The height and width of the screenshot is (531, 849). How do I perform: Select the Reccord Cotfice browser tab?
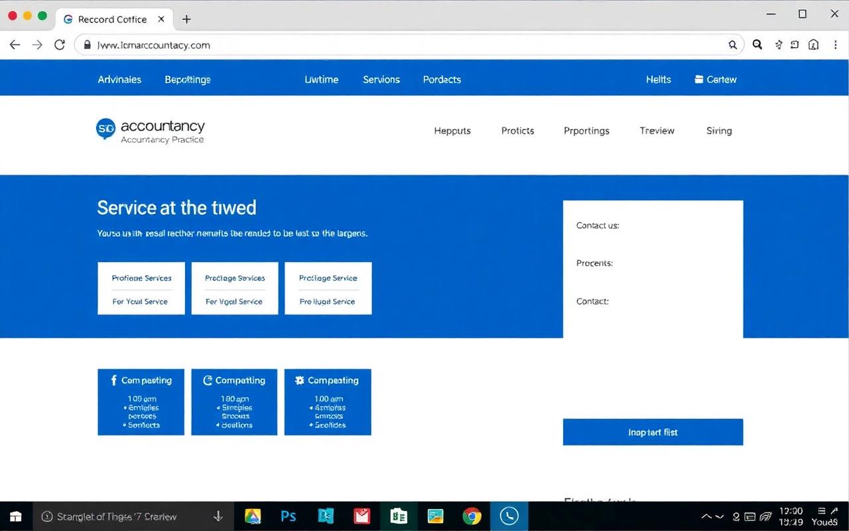[114, 19]
